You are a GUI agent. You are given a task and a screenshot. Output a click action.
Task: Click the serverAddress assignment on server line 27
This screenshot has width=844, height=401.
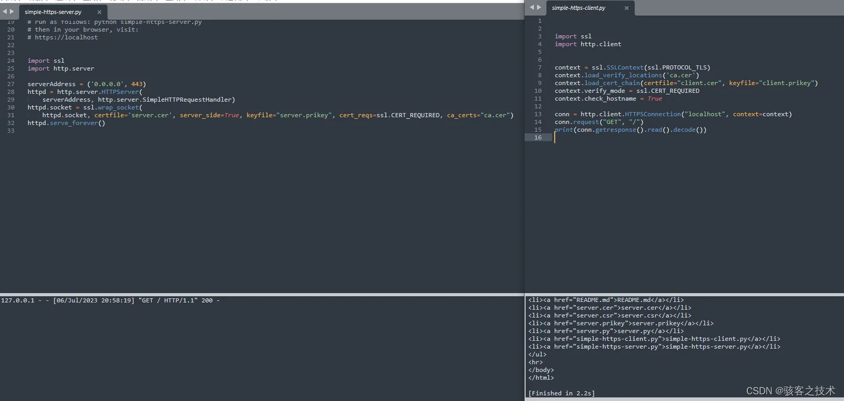coord(87,84)
